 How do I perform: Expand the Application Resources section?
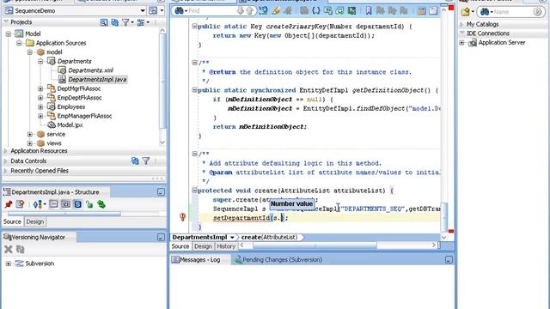click(x=6, y=151)
